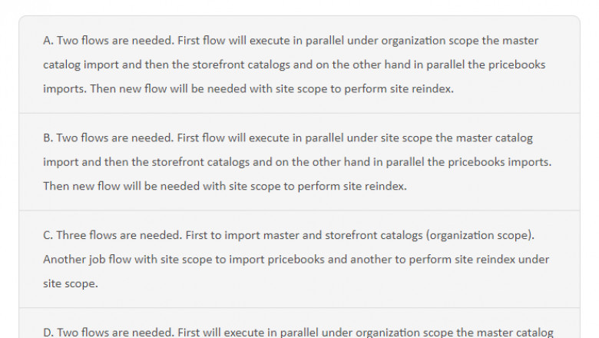Click the letter "B." label

pyautogui.click(x=48, y=138)
